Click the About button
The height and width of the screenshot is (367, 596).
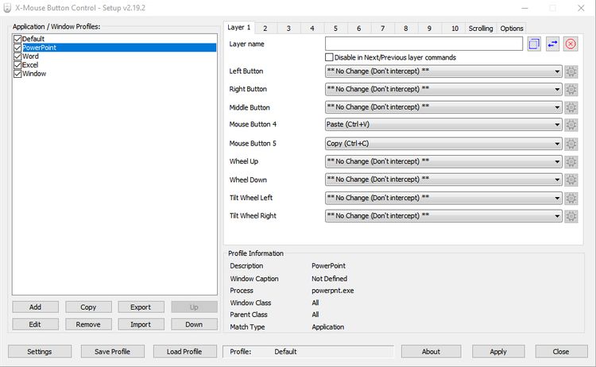point(431,352)
